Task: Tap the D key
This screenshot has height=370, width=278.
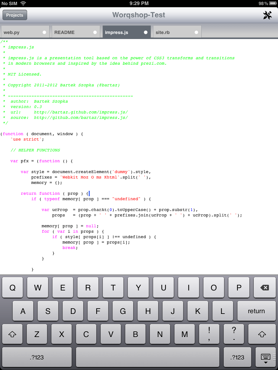Action: 73,311
